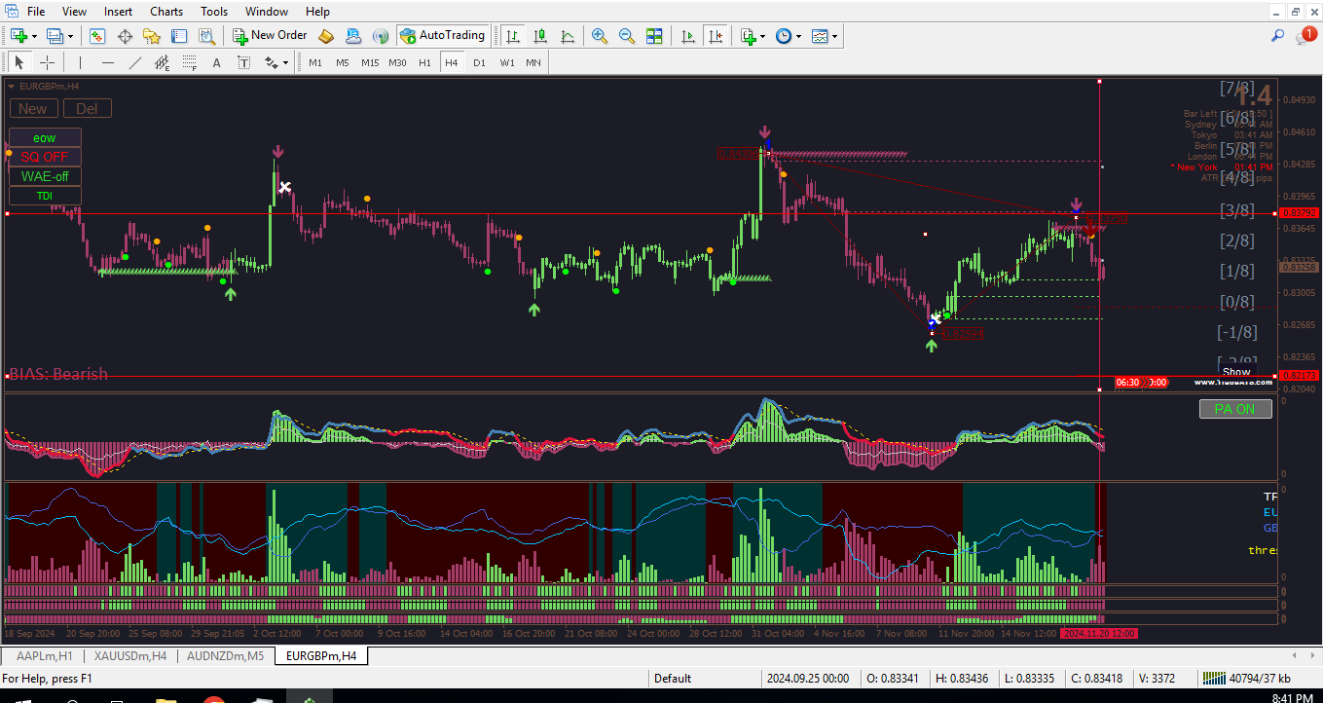Draw Fibonacci retracement
This screenshot has width=1323, height=703.
189,62
